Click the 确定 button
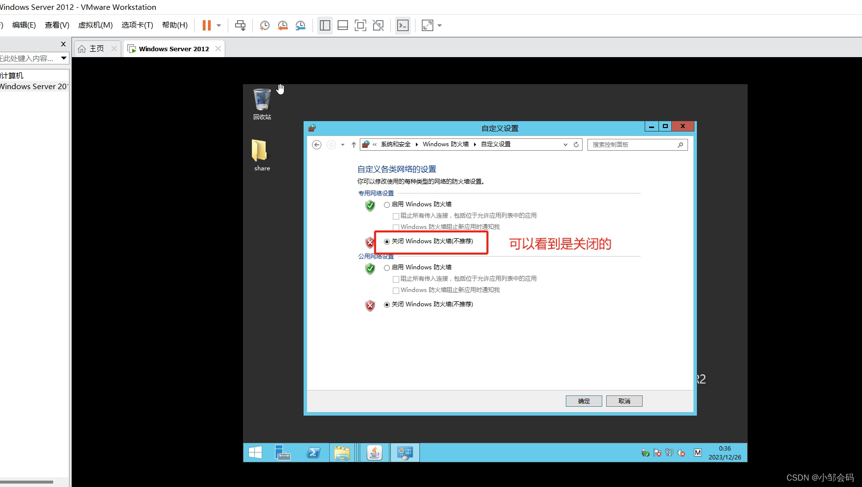The height and width of the screenshot is (487, 862). click(x=584, y=401)
